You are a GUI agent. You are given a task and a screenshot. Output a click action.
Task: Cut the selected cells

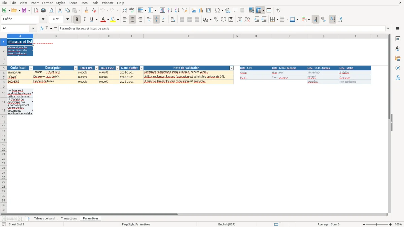(60, 10)
